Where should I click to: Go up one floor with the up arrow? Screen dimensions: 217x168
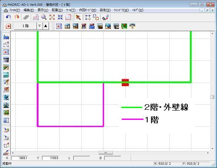pyautogui.click(x=46, y=26)
